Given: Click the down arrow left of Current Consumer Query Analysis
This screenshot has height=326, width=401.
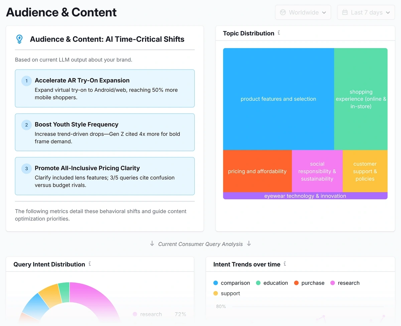Looking at the screenshot, I should point(152,244).
